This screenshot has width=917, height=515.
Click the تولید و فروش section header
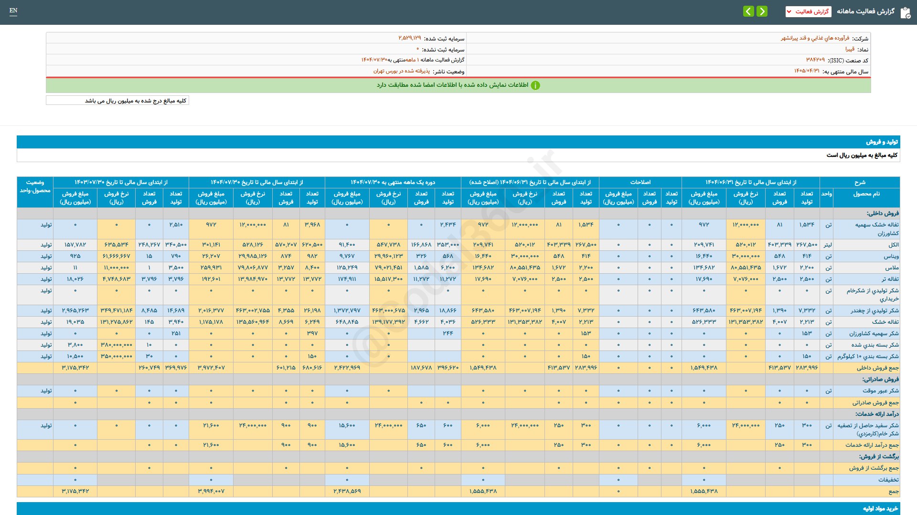[882, 142]
